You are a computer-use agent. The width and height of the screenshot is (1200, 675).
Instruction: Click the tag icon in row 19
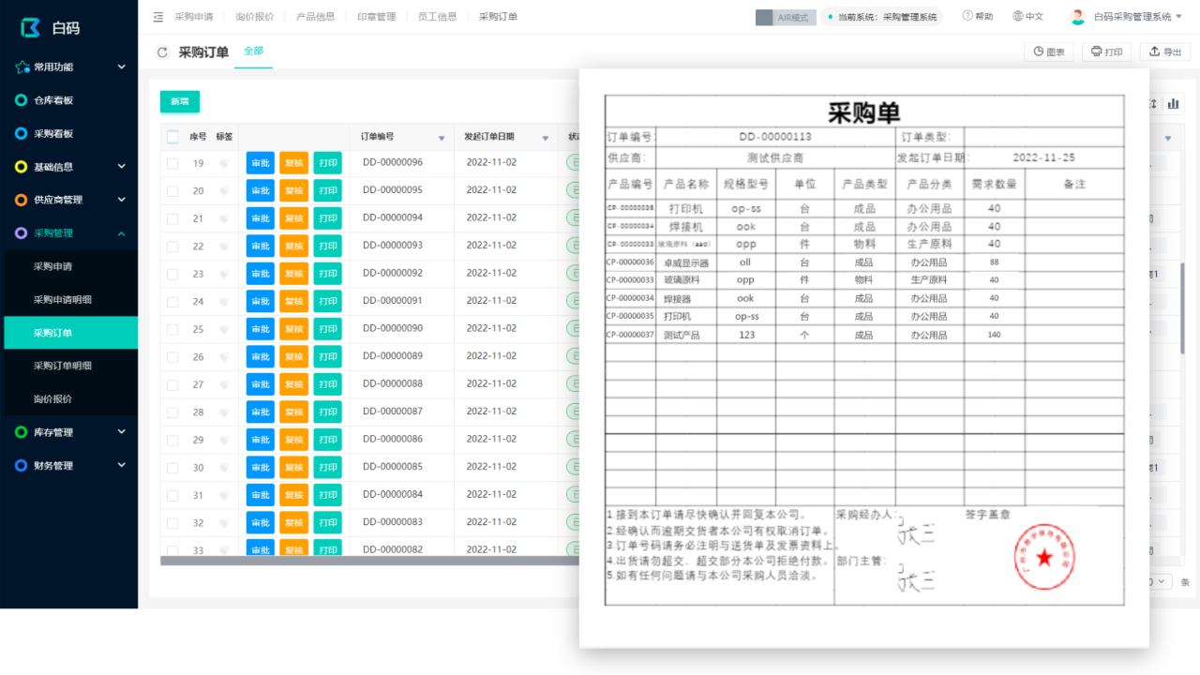(224, 163)
